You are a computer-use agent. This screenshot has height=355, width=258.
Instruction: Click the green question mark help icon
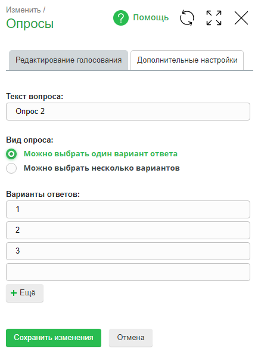[x=121, y=18]
